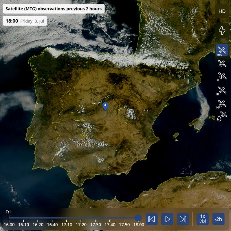
Task: Open the -2h time range selector
Action: [219, 219]
